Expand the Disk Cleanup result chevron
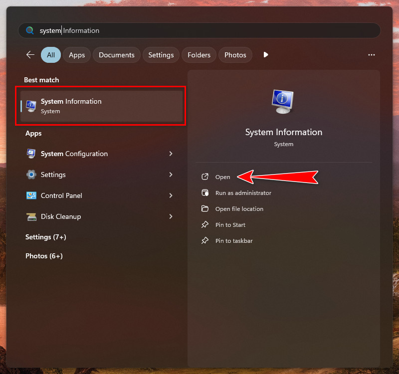Screen dimensions: 399x374 pos(171,216)
